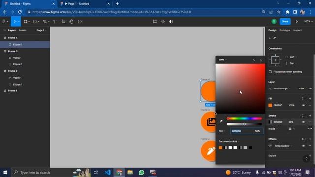Expand the Document colors dropdown
315x177 pixels.
[229, 141]
